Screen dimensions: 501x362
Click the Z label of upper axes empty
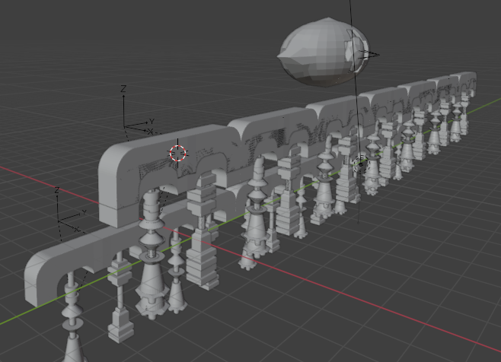[123, 90]
